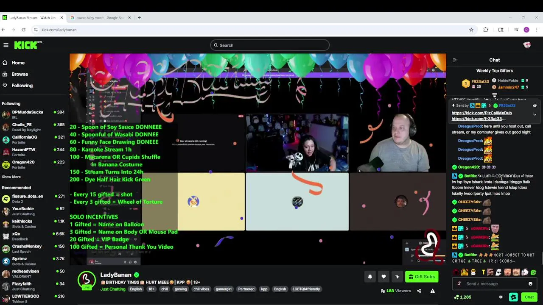The height and width of the screenshot is (305, 543).
Task: Share the stream
Action: tap(419, 291)
